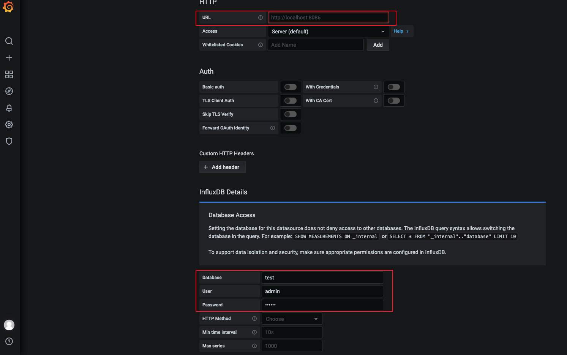Open Grafana home via logo
Screen dimensions: 567x355
pos(8,7)
